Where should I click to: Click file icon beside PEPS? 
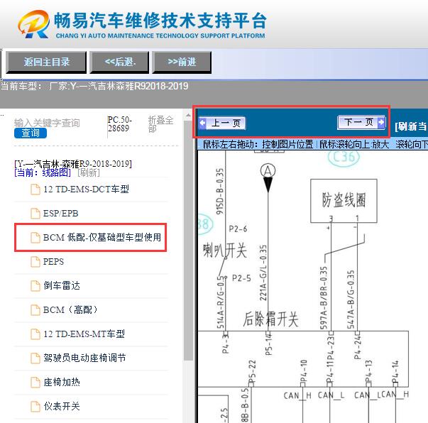35,262
